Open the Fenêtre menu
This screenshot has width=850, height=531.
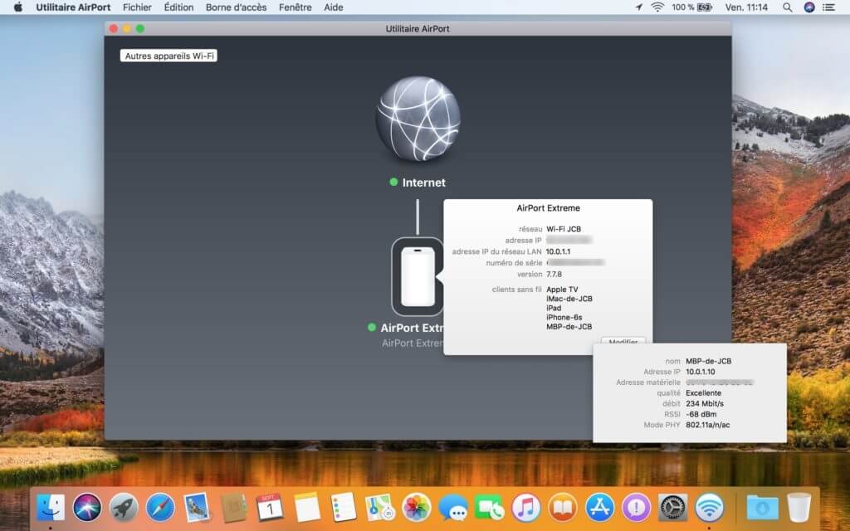tap(296, 7)
